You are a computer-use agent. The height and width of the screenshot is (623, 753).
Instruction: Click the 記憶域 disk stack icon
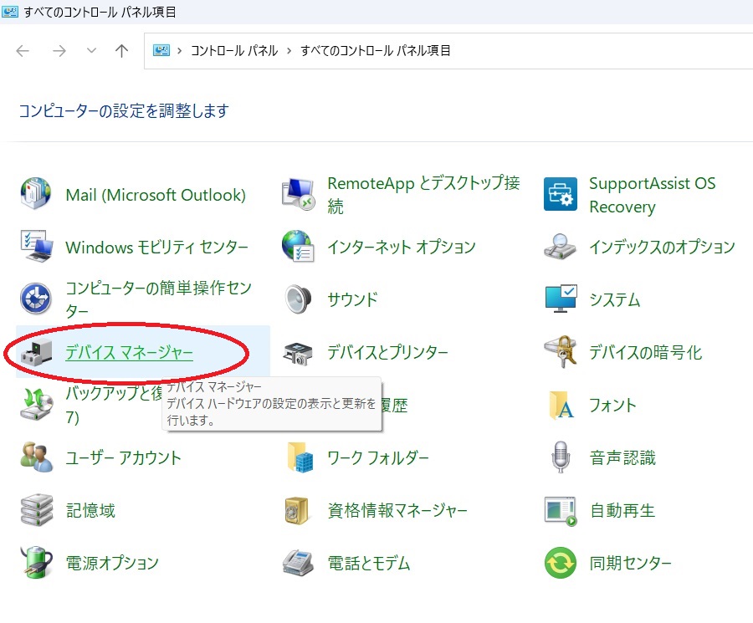pos(36,510)
